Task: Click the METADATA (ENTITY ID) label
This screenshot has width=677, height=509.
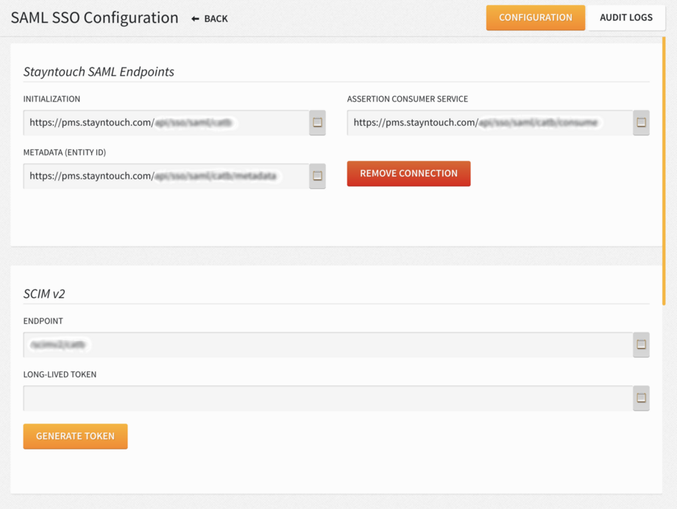Action: (65, 152)
